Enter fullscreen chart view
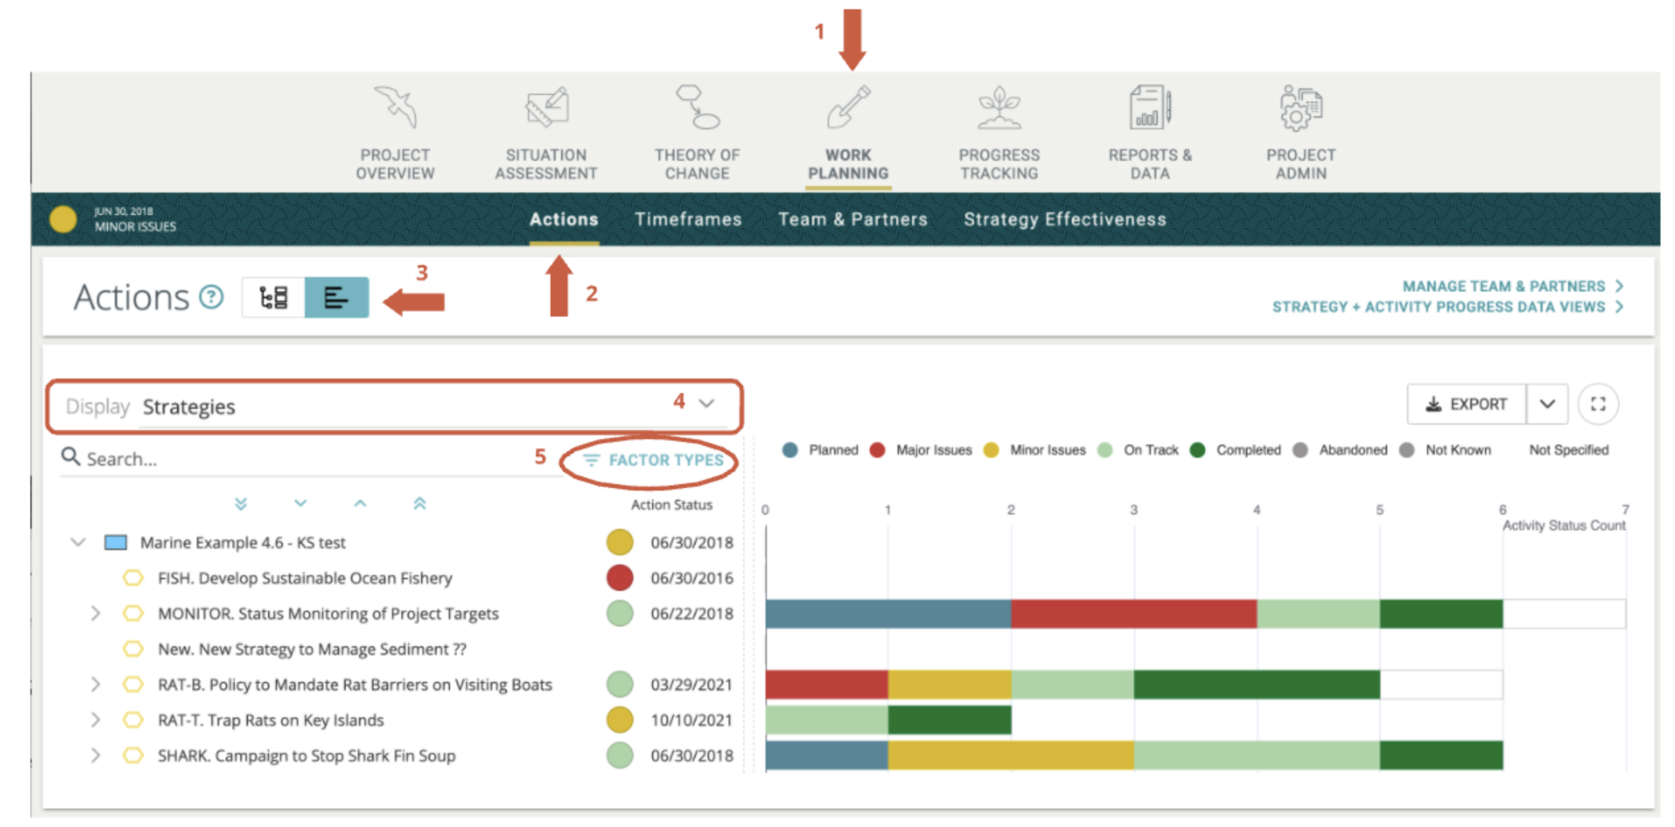 [x=1598, y=404]
